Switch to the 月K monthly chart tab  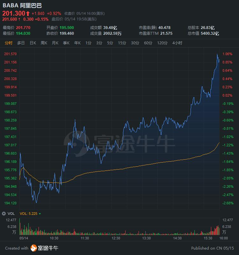click(x=55, y=43)
